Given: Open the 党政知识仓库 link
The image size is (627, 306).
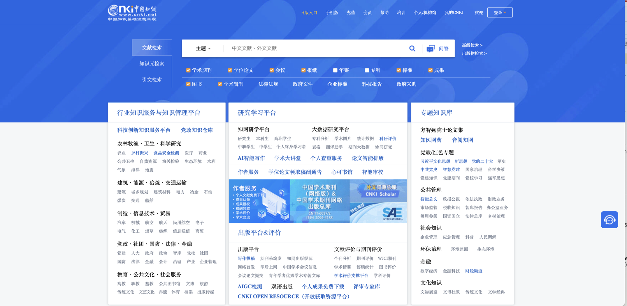Looking at the screenshot, I should coord(197,130).
